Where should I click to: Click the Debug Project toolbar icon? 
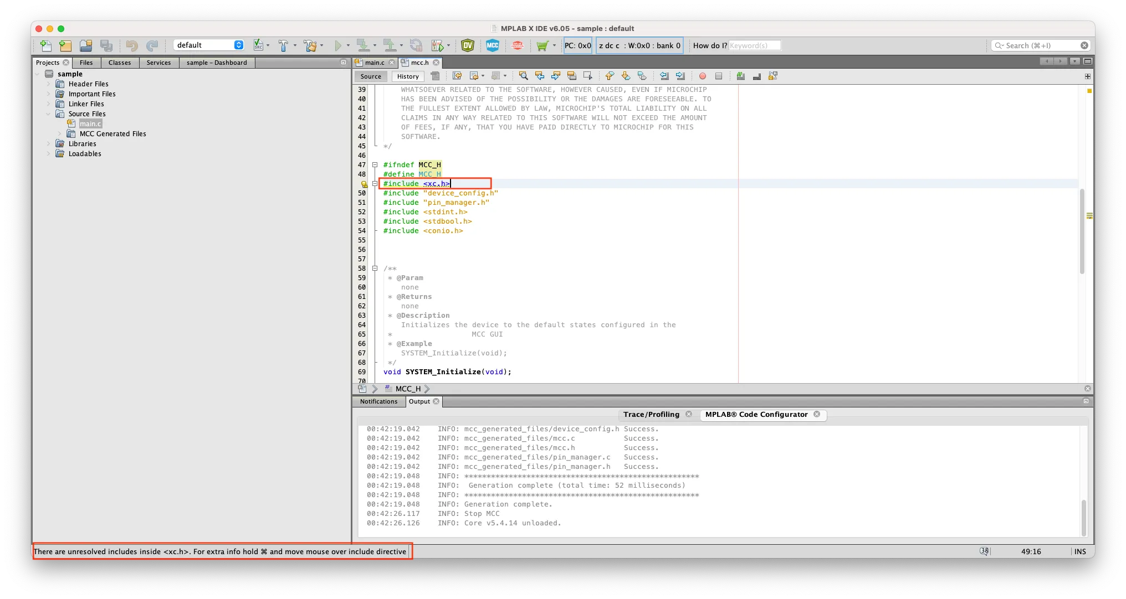(438, 45)
